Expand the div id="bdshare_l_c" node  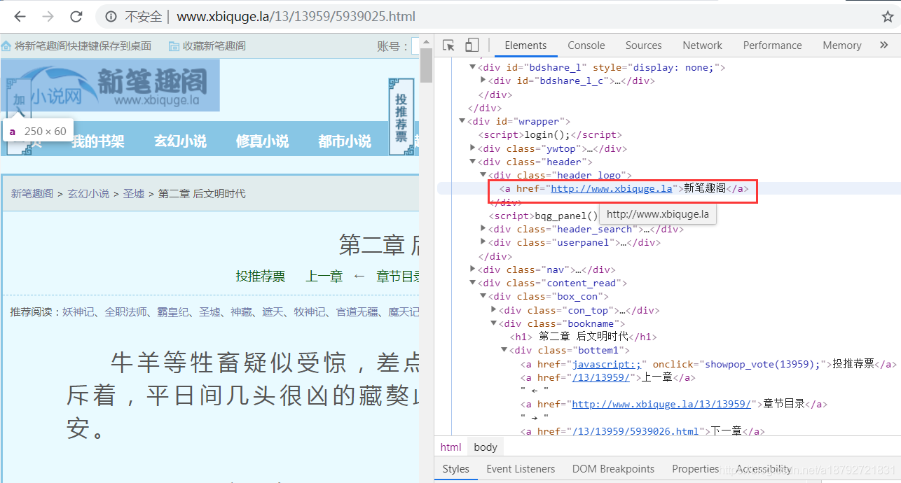pyautogui.click(x=483, y=80)
